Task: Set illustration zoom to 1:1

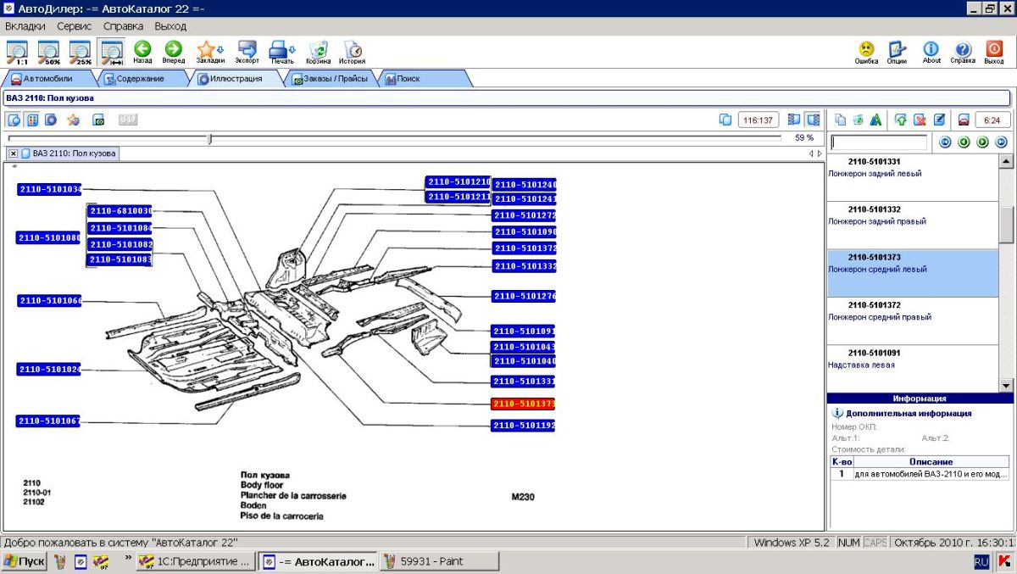Action: (x=17, y=53)
